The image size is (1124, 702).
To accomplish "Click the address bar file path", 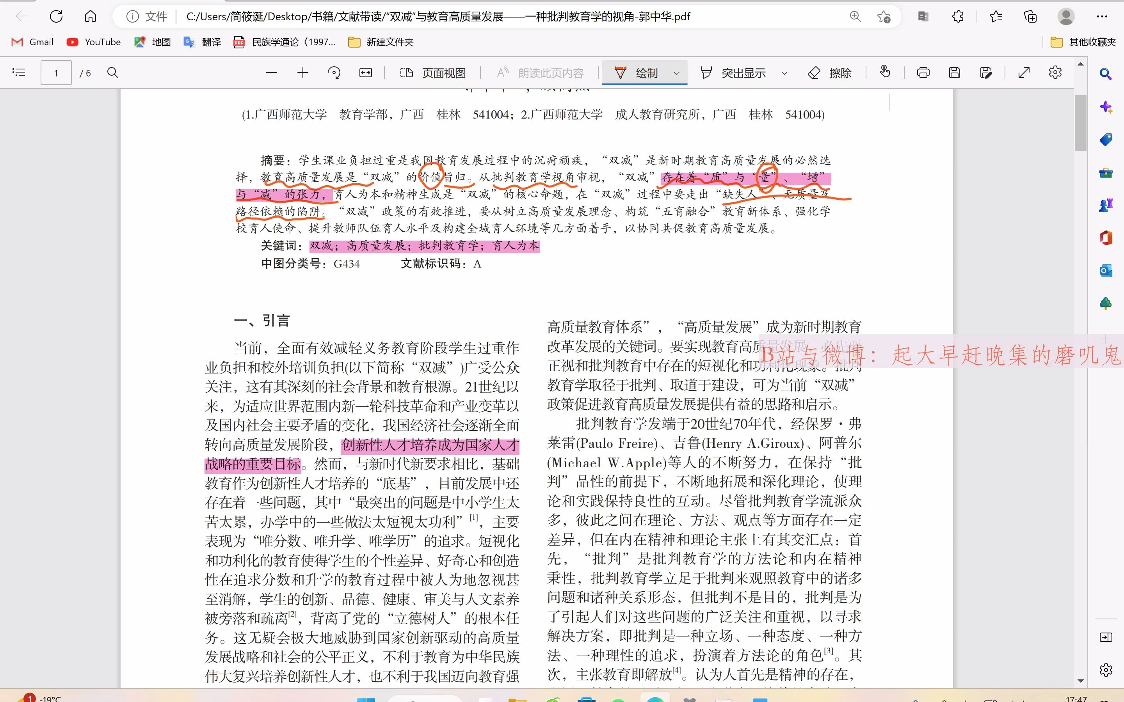I will [x=438, y=17].
